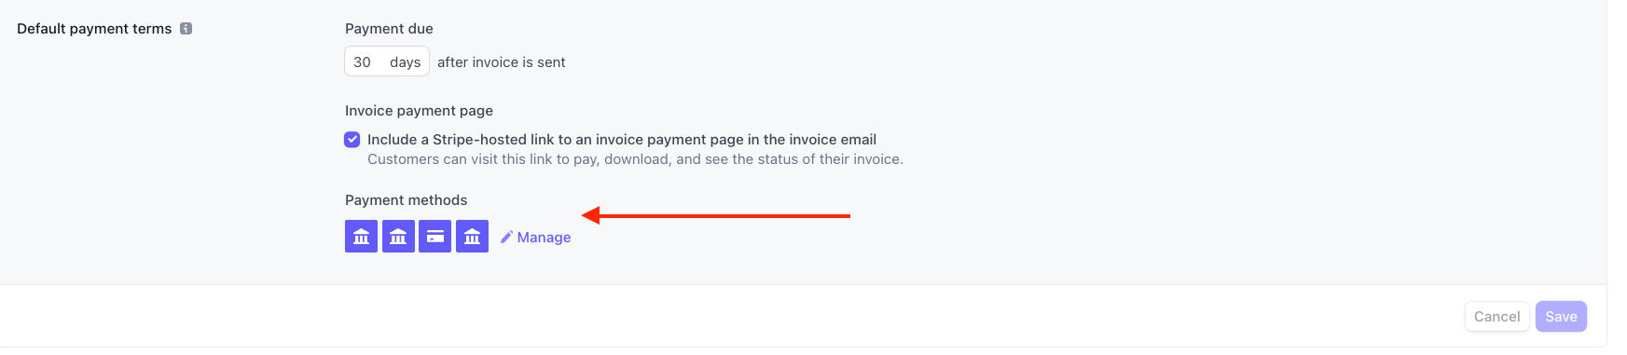The image size is (1627, 355).
Task: Click the Save button
Action: (x=1561, y=316)
